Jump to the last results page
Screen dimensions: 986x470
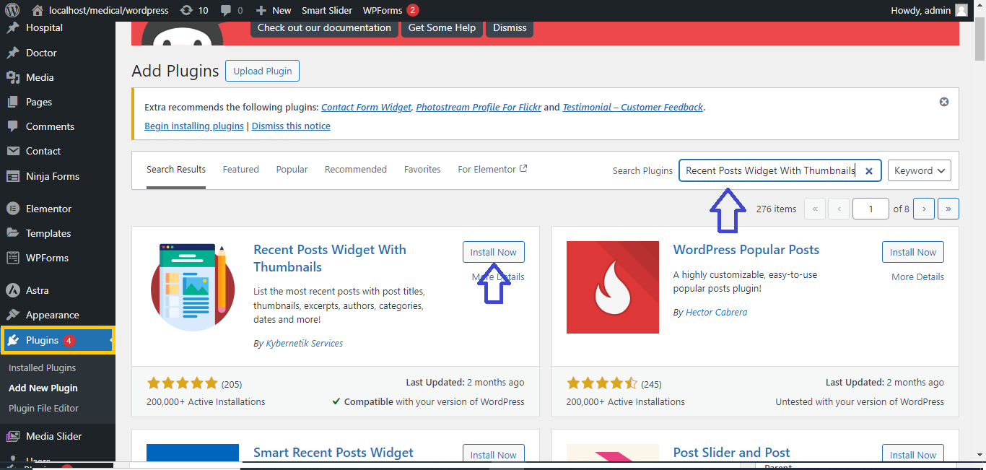click(x=948, y=209)
